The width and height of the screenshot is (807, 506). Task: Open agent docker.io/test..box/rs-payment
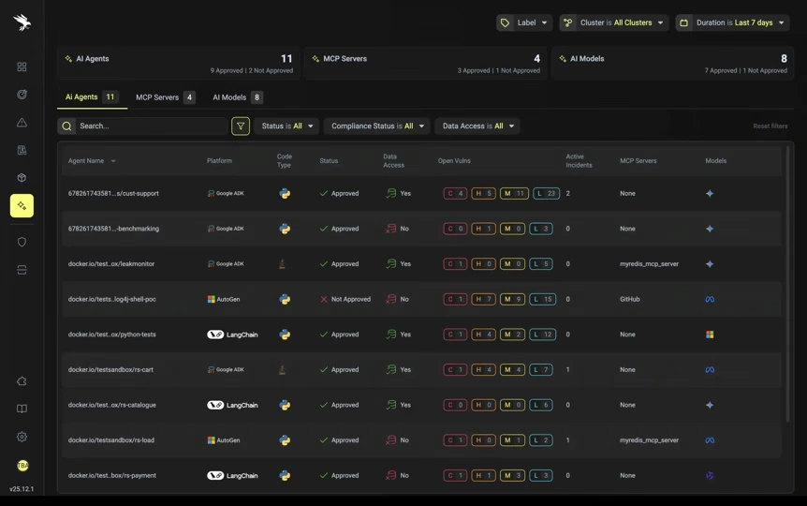click(x=111, y=476)
